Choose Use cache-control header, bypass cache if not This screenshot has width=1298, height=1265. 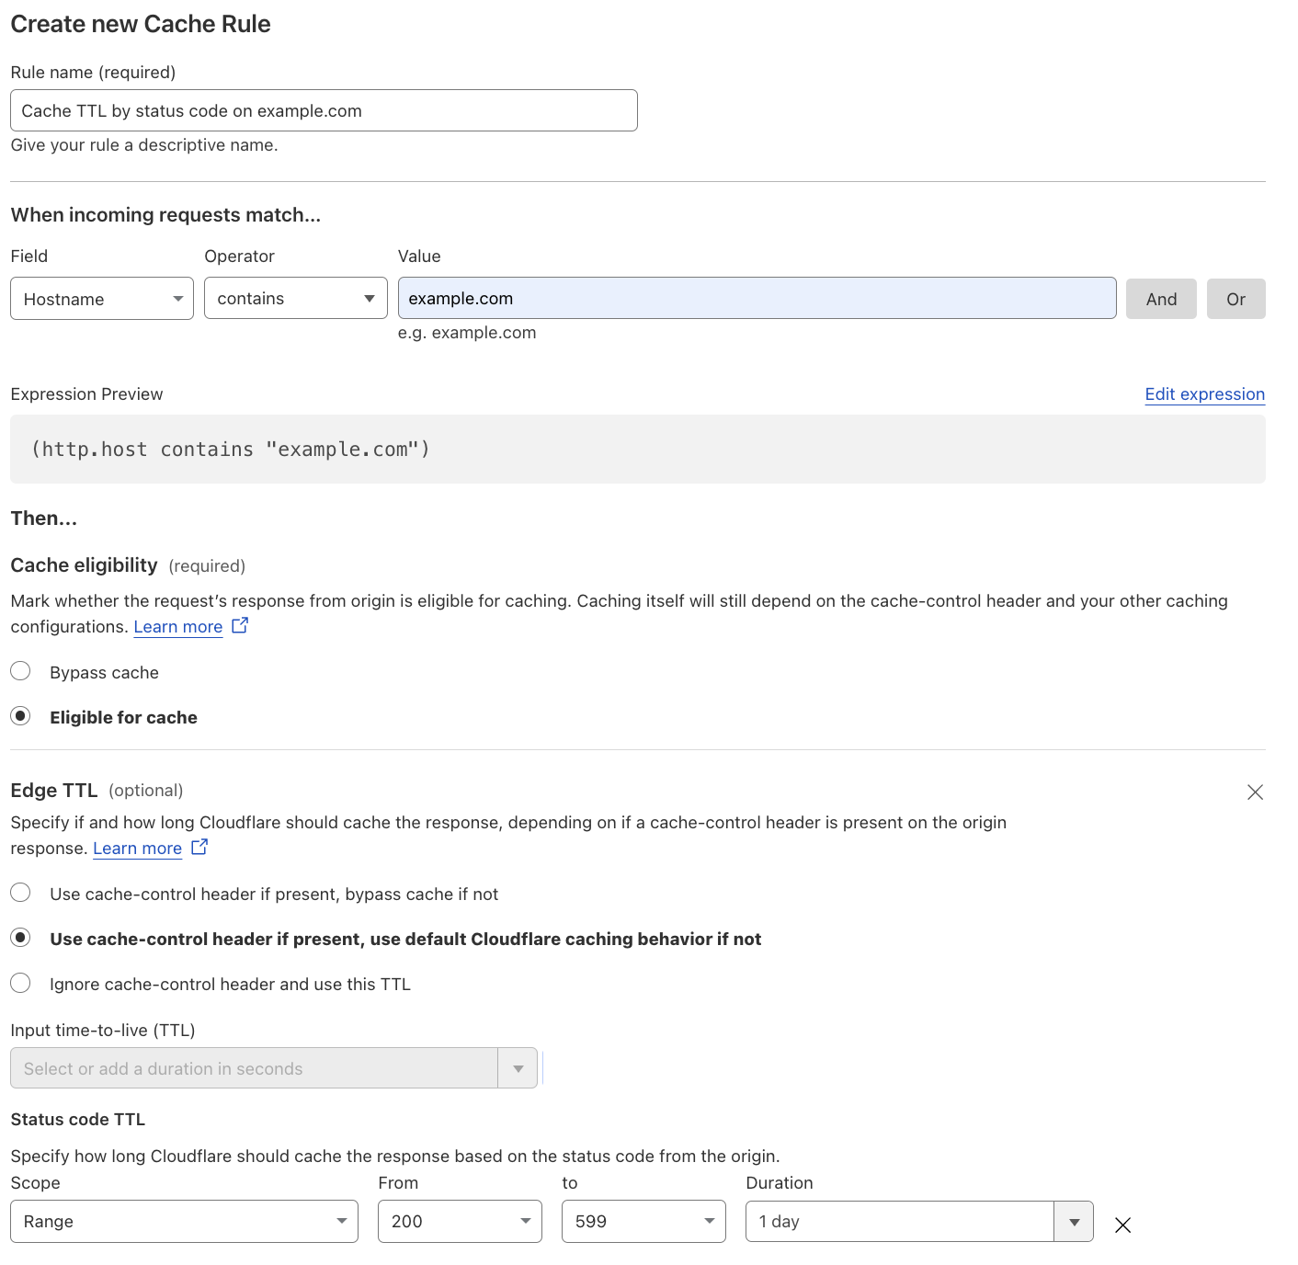click(20, 892)
